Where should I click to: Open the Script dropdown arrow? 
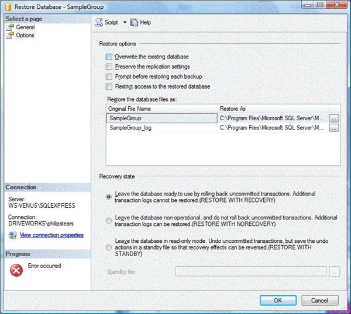point(123,23)
